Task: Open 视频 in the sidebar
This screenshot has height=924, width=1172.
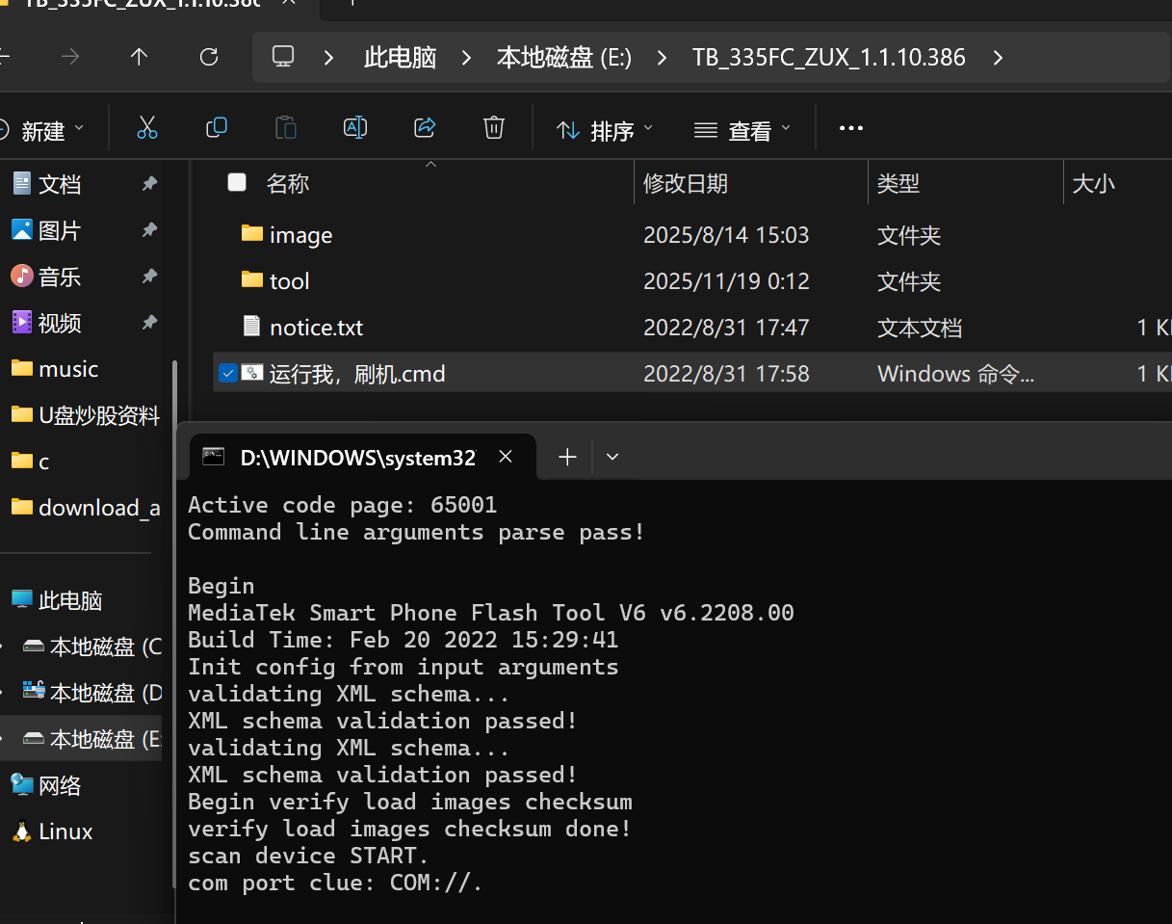Action: click(60, 323)
